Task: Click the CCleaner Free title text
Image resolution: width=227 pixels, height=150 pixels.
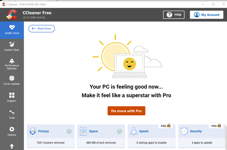Action: (37, 13)
